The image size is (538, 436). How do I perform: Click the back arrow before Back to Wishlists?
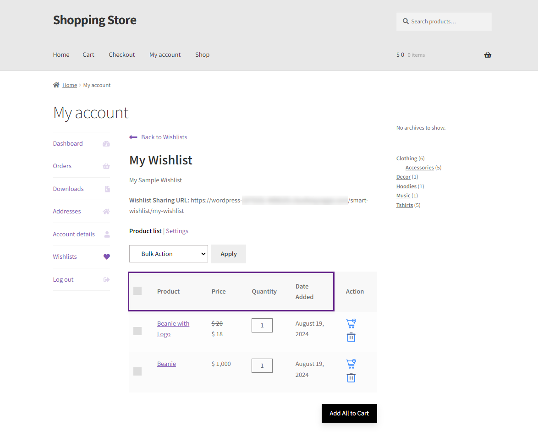[x=133, y=137]
